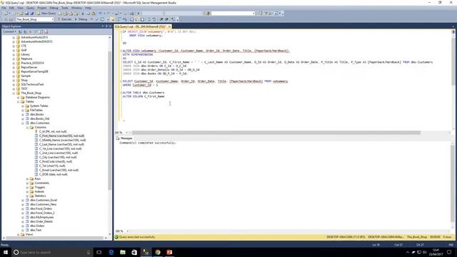The image size is (457, 257).
Task: Switch to the Messages results tab
Action: (x=124, y=138)
